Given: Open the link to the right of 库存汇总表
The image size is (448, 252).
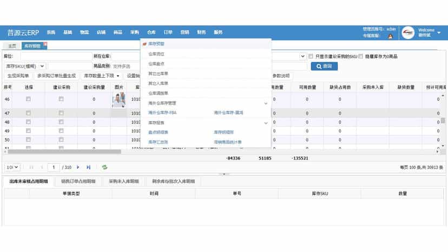Looking at the screenshot, I should click(x=228, y=142).
